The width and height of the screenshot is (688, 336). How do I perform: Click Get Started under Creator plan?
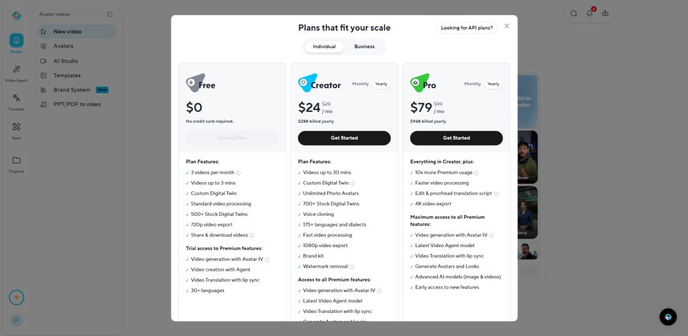pyautogui.click(x=344, y=138)
